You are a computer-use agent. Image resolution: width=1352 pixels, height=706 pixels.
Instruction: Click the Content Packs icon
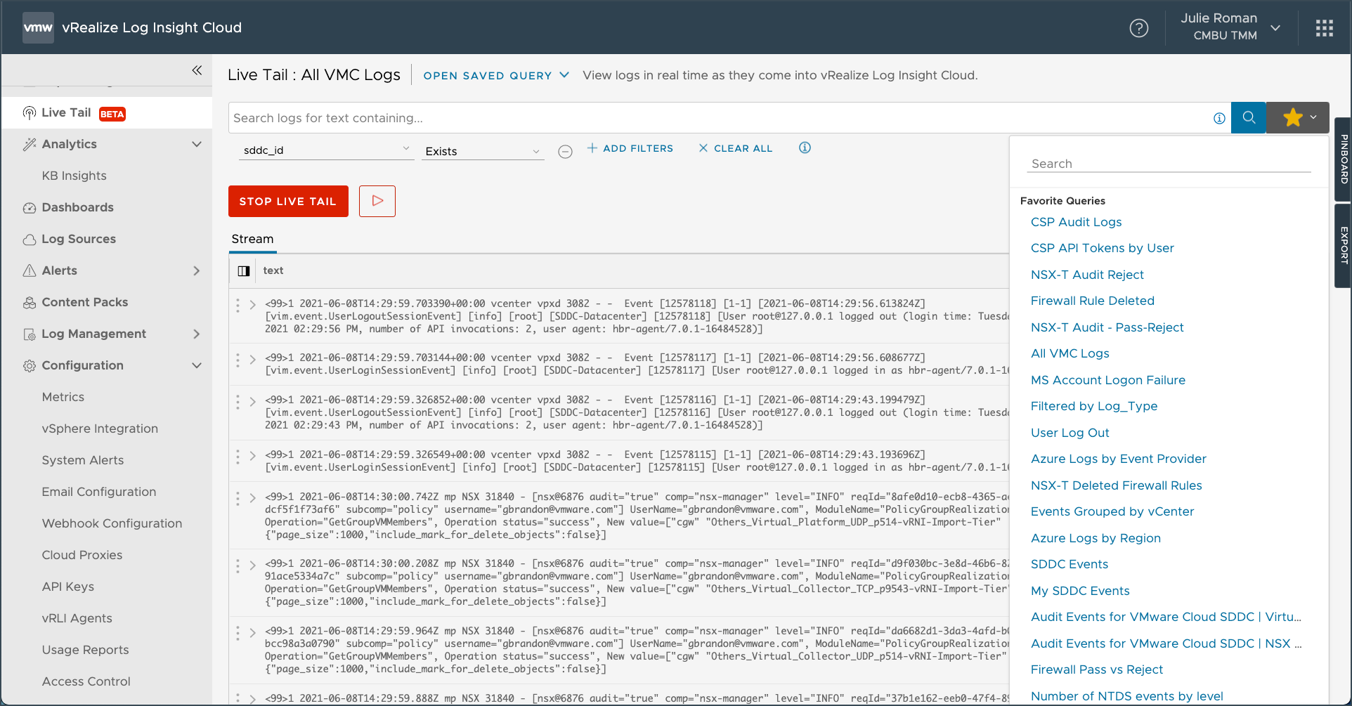[x=30, y=303]
